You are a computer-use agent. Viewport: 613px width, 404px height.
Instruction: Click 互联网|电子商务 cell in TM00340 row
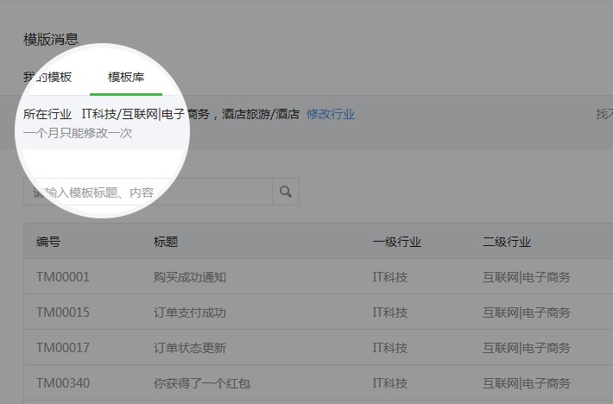(x=527, y=383)
